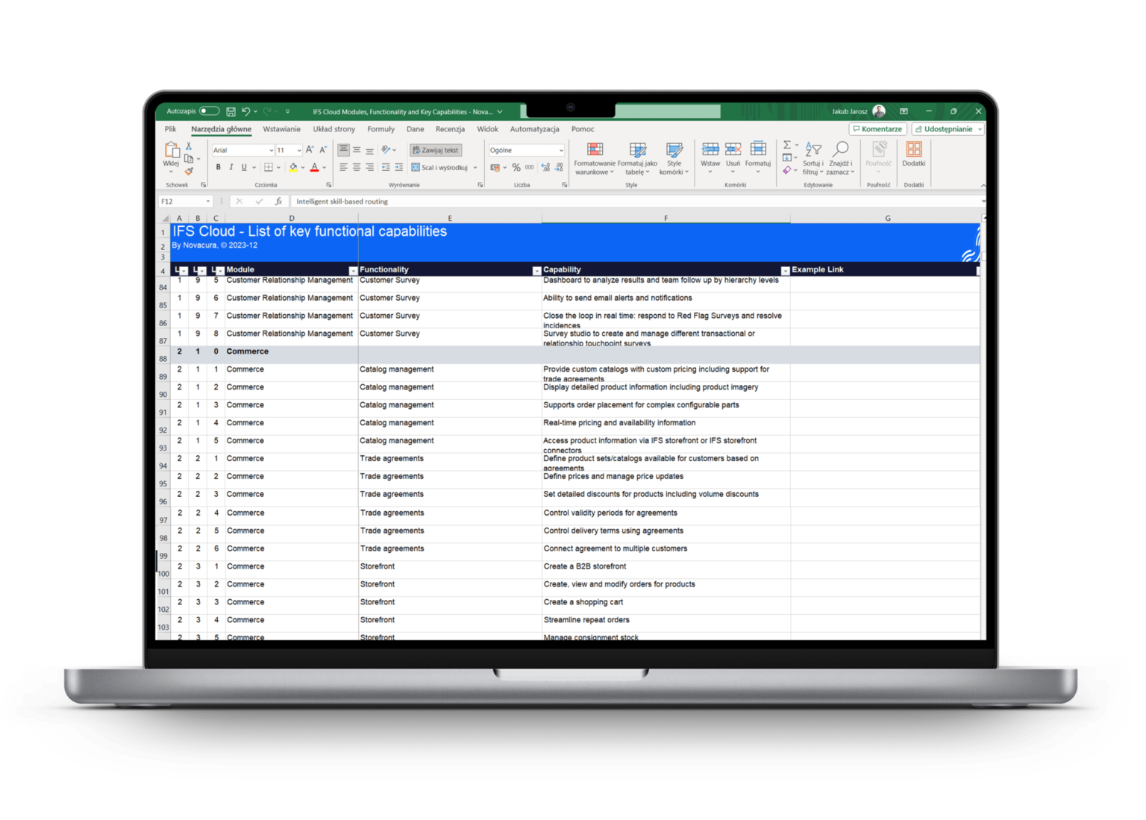The height and width of the screenshot is (820, 1146).
Task: Toggle bold formatting
Action: [x=218, y=167]
